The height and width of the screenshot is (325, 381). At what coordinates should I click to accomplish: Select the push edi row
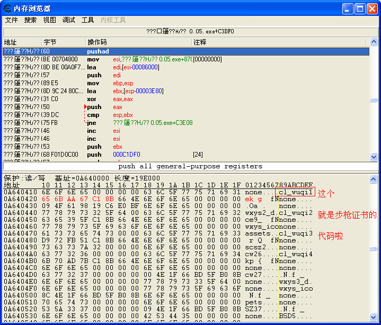click(186, 75)
